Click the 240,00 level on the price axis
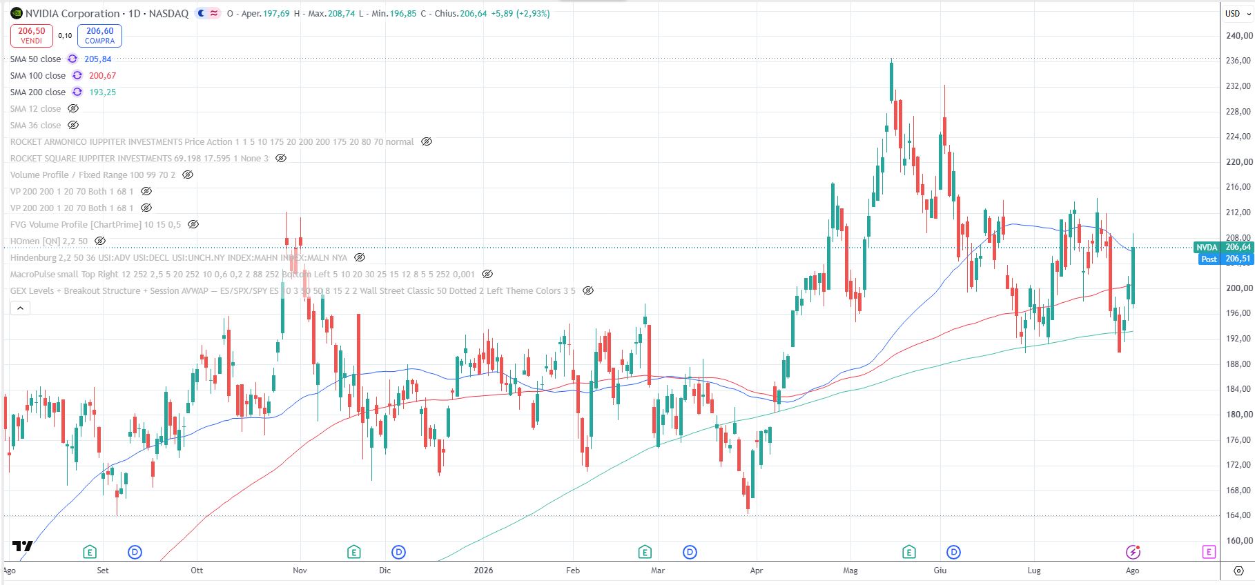 1239,36
